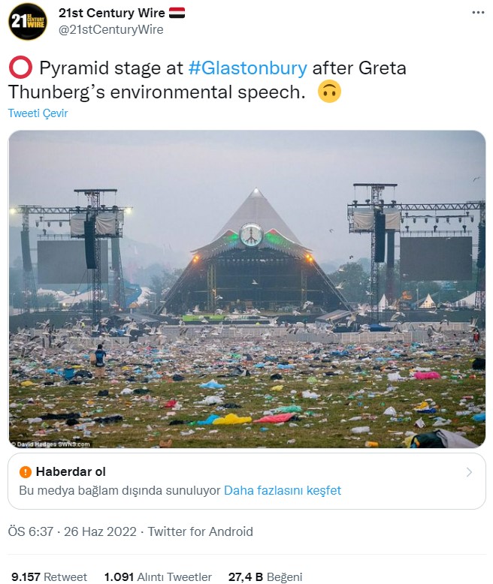The height and width of the screenshot is (584, 493).
Task: Click the tweet timestamp ÖS 6:37
Action: pos(31,531)
